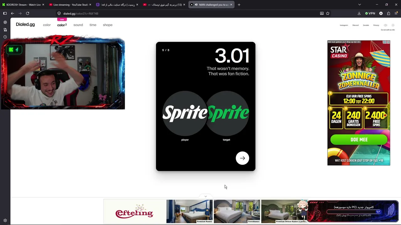Reload the dialed.gg page
Viewport: 401px width, 225px height.
pyautogui.click(x=28, y=13)
